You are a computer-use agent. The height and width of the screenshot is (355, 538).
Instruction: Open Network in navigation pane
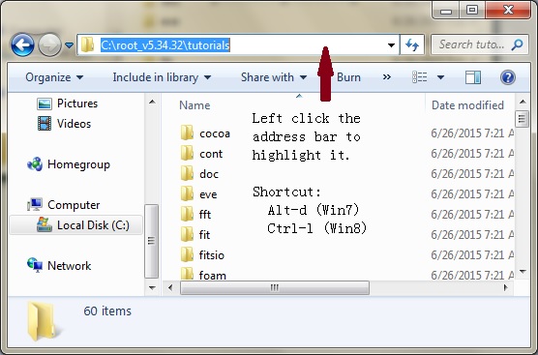[69, 266]
